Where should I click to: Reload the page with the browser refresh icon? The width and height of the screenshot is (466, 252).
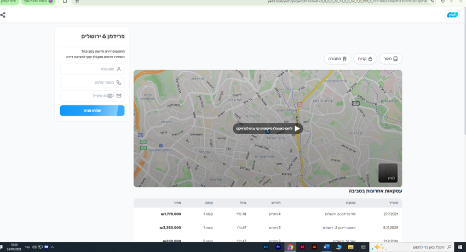443,2
